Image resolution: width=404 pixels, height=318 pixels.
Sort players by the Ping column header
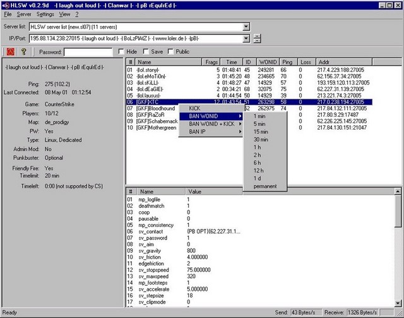click(288, 62)
